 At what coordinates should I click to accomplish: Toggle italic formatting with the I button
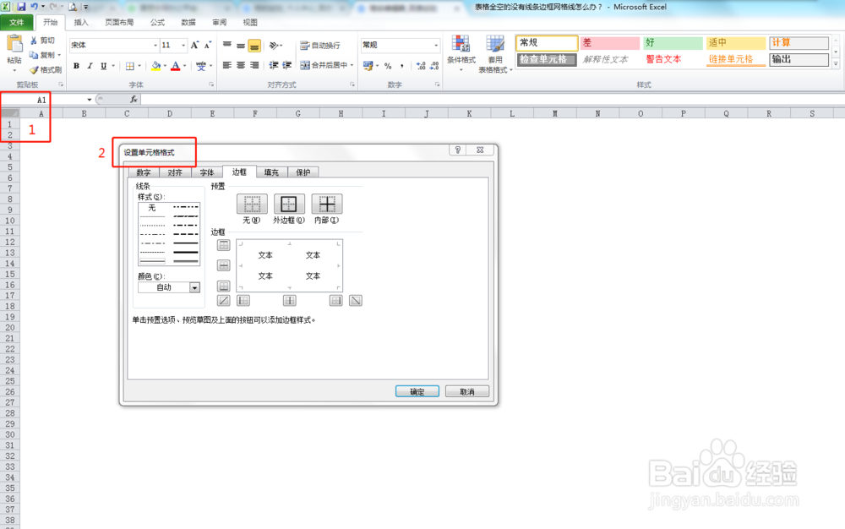pos(89,66)
